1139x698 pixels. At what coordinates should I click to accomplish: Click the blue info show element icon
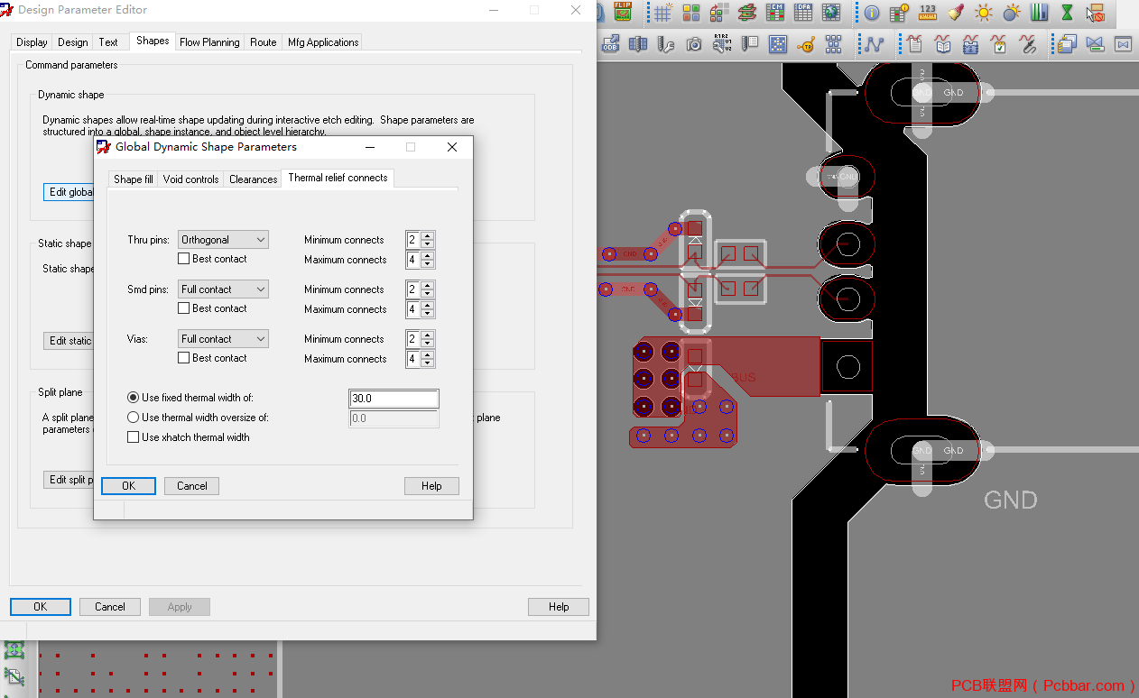pyautogui.click(x=872, y=13)
